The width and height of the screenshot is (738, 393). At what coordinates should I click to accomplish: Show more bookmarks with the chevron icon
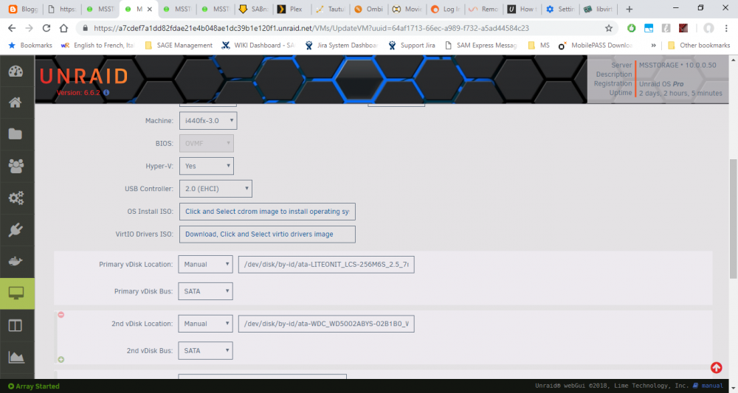653,45
